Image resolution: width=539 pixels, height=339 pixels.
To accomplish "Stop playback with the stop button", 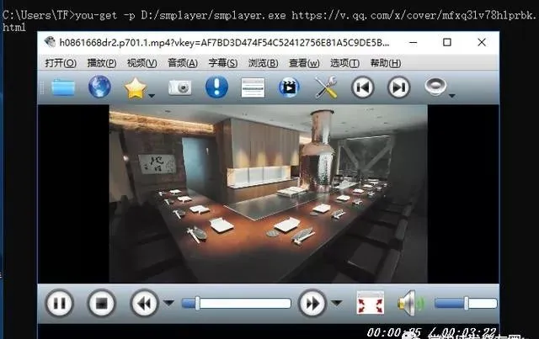I will click(102, 303).
